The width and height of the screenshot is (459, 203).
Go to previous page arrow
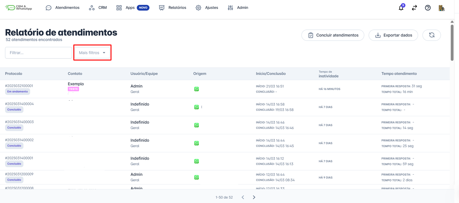pos(243,197)
